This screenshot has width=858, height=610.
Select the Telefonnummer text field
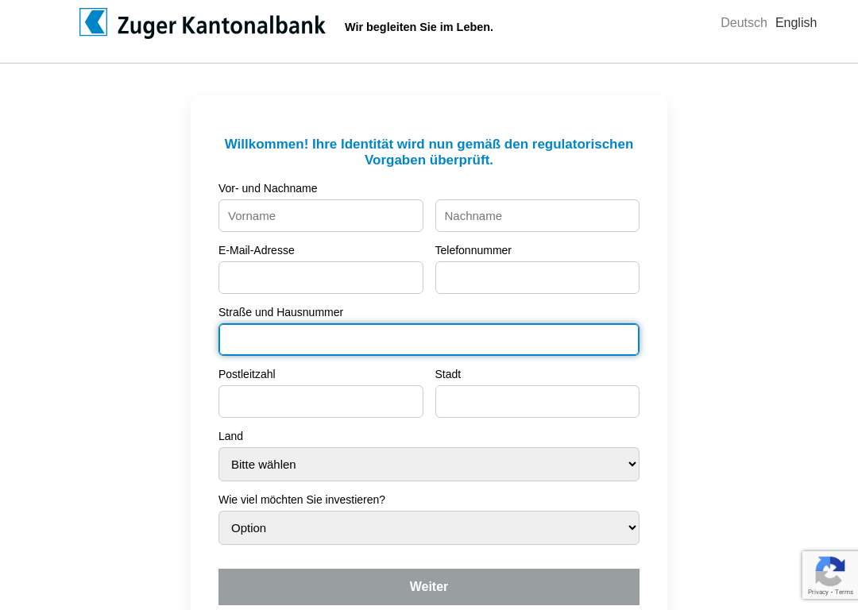point(537,277)
